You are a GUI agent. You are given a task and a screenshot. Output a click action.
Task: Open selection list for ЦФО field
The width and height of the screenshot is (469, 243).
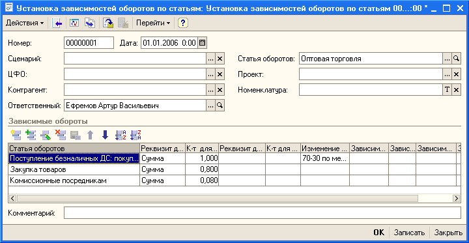coord(210,74)
